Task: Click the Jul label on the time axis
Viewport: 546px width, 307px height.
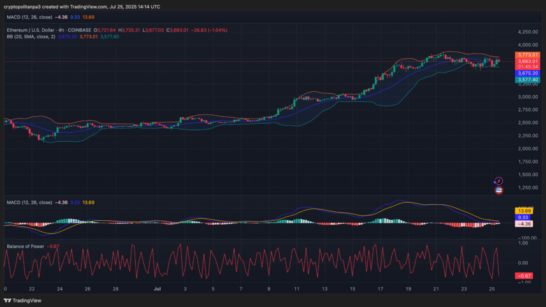Action: (x=157, y=289)
